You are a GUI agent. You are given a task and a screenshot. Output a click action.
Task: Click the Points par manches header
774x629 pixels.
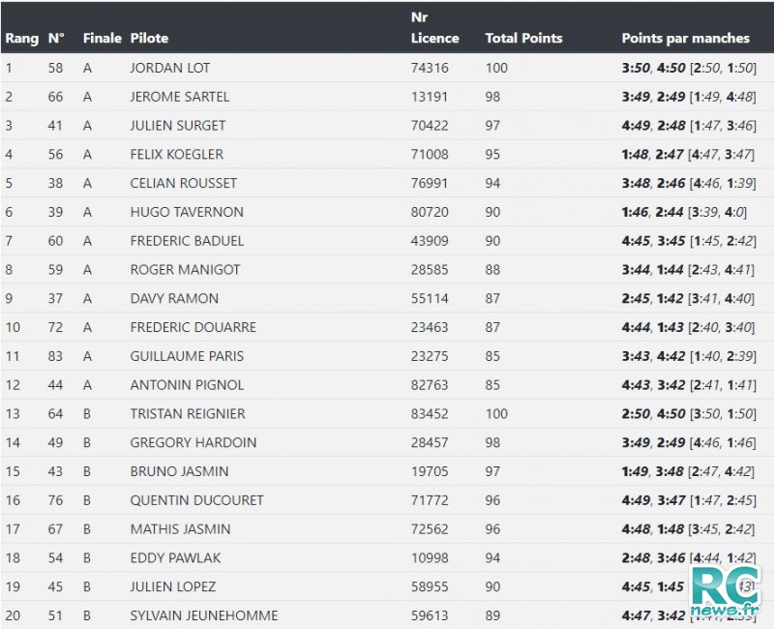(x=685, y=38)
